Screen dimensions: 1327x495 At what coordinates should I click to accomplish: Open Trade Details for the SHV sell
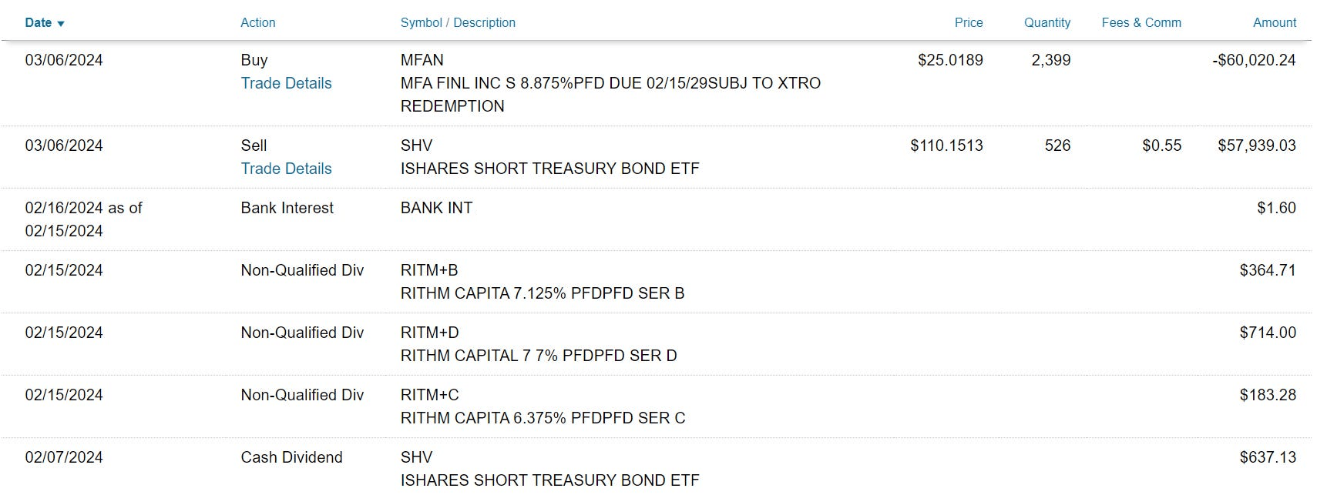pyautogui.click(x=286, y=169)
